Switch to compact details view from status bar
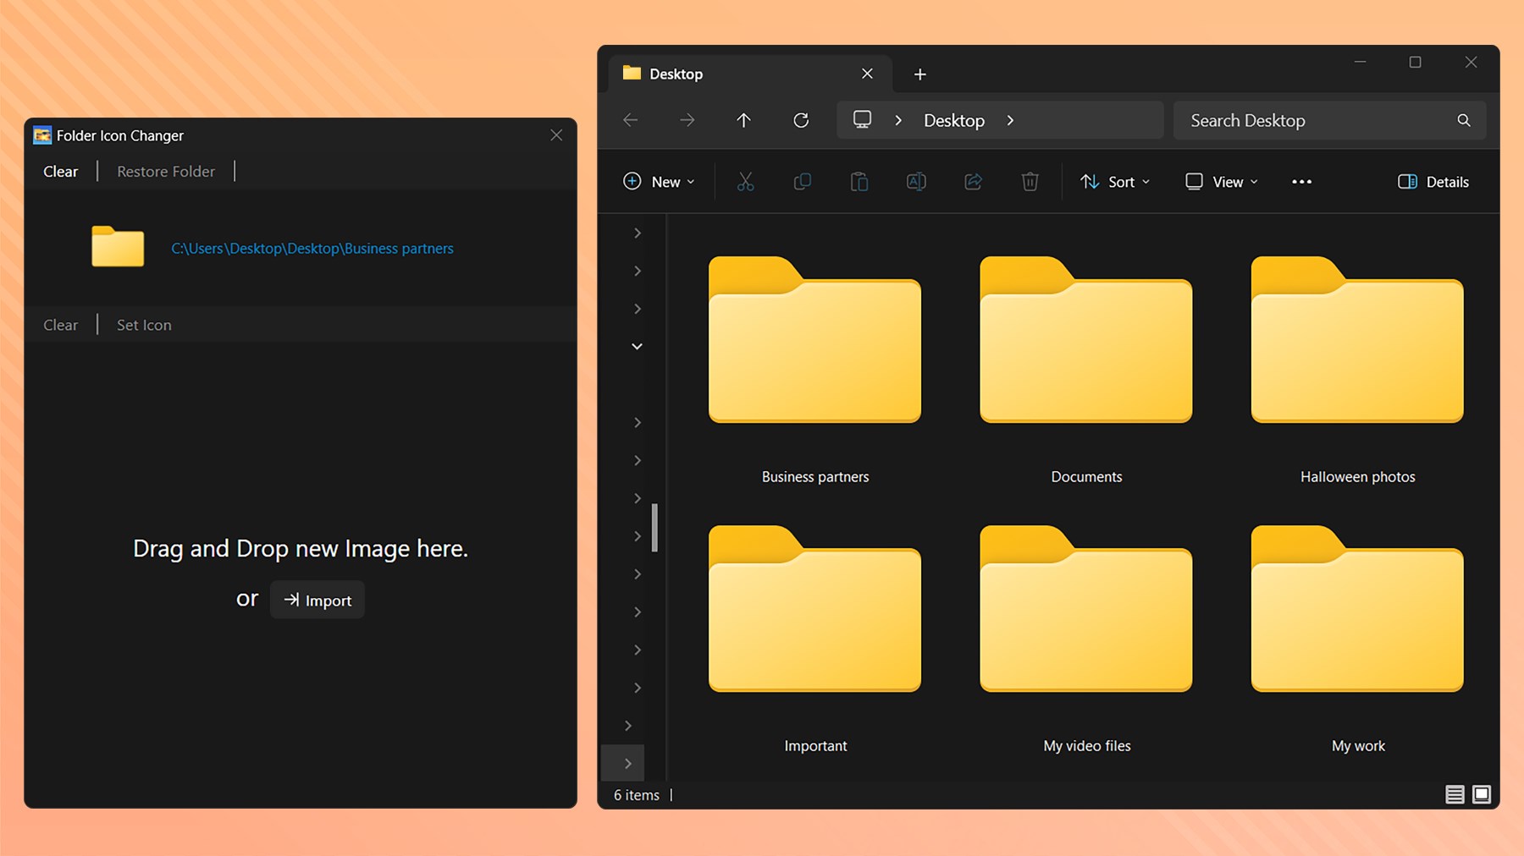Viewport: 1524px width, 856px height. [x=1455, y=794]
